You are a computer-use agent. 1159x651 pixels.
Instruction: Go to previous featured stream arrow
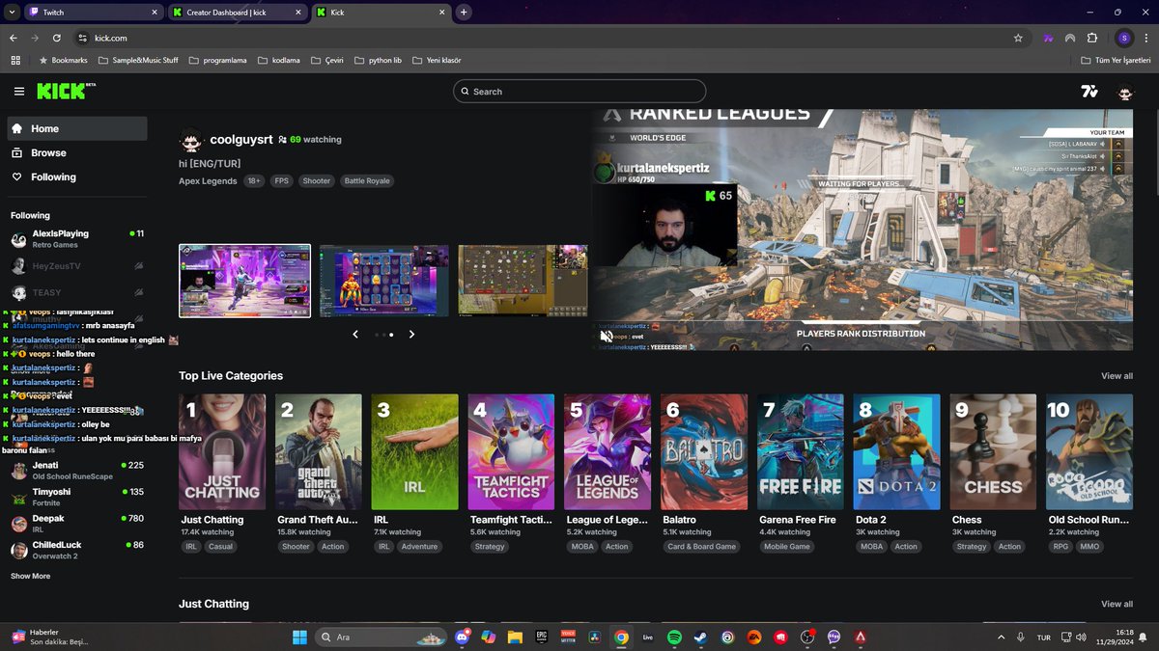(x=355, y=335)
